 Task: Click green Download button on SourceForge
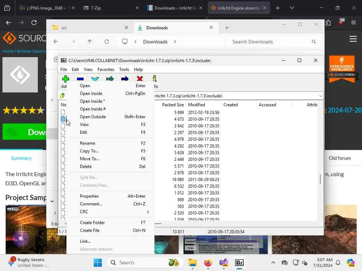(x=24, y=132)
